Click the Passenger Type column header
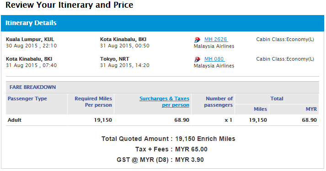The image size is (326, 171). pos(27,98)
